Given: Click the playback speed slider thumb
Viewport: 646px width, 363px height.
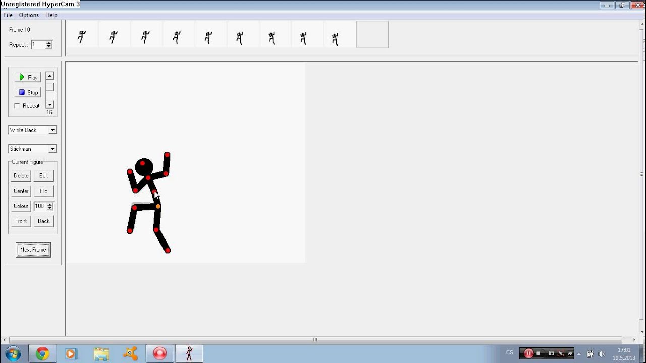Looking at the screenshot, I should (x=49, y=87).
